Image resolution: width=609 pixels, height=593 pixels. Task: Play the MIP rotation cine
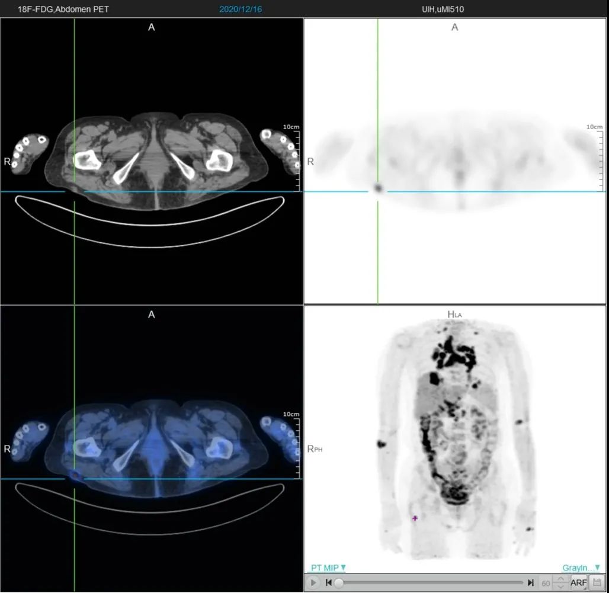coord(313,583)
